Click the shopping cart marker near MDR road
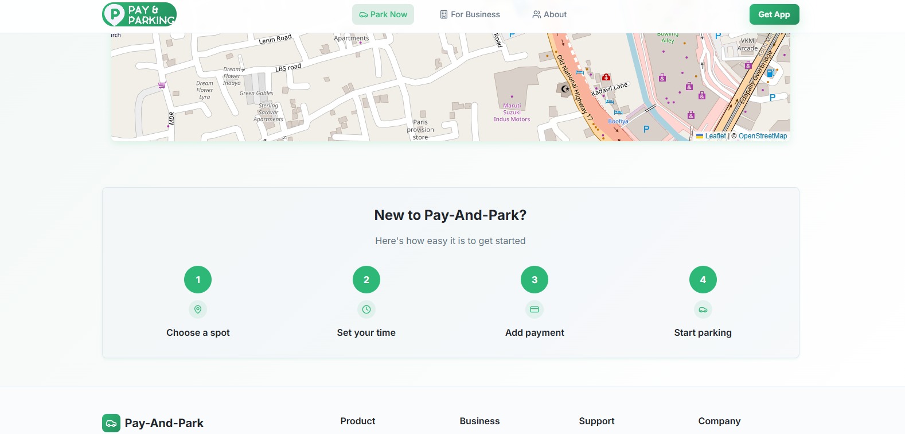Screen dimensions: 905x434 tap(162, 86)
